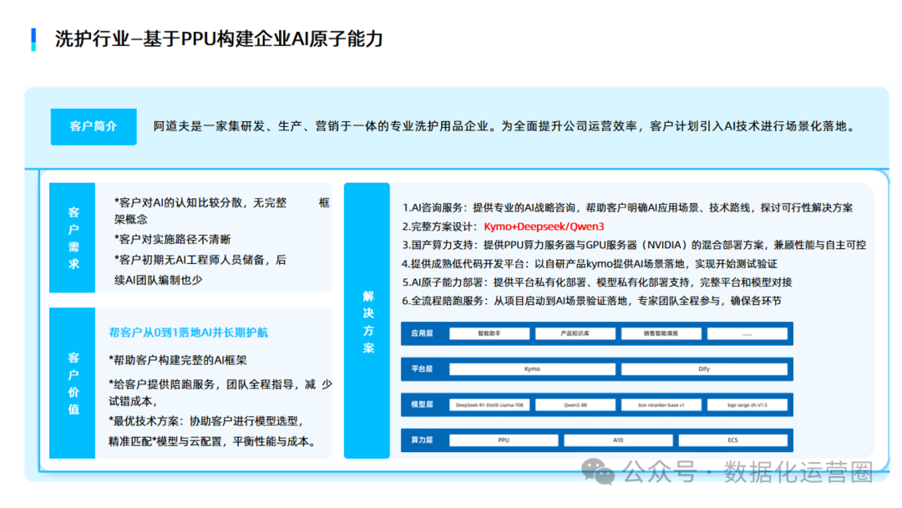Screen dimensions: 902x508
Task: Click the 模型层 layer badge
Action: point(424,404)
